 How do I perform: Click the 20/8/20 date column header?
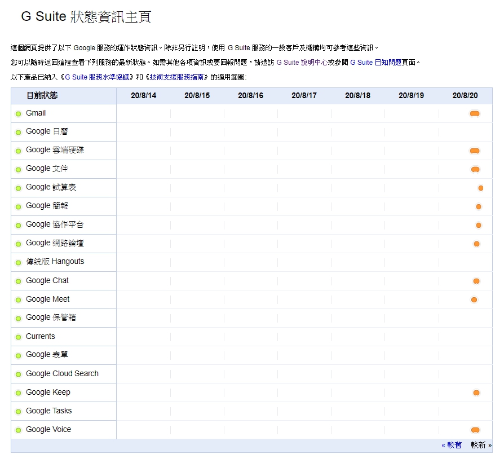[x=465, y=96]
